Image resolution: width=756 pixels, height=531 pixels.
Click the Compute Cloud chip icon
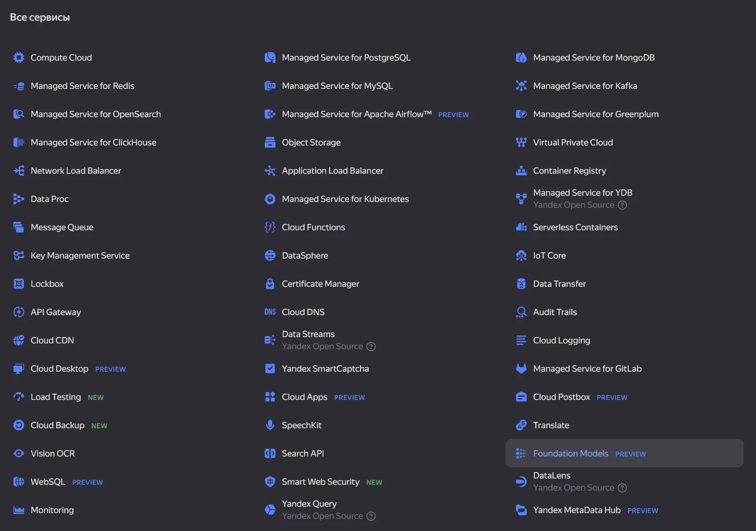[19, 57]
